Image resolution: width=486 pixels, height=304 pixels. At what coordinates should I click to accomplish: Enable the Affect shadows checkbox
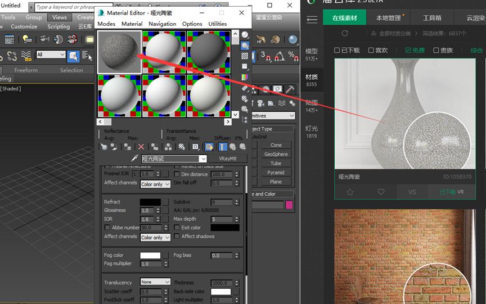pos(177,237)
